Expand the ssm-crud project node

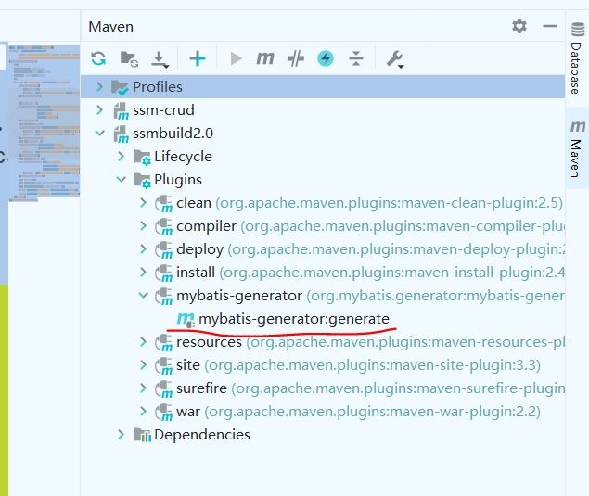99,110
